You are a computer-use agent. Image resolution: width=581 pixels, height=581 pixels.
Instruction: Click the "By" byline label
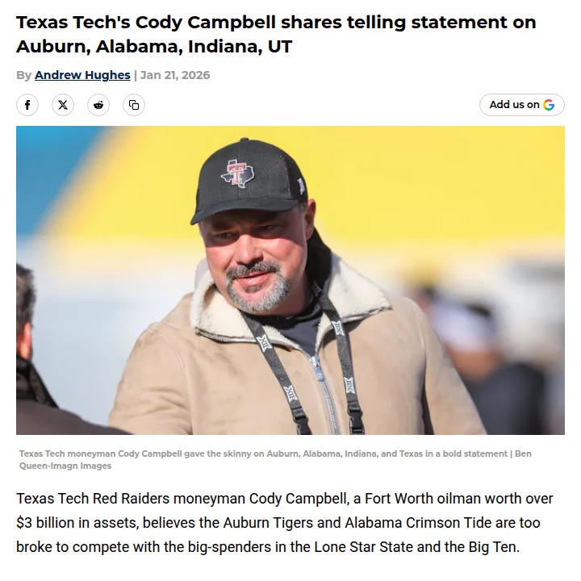[x=24, y=75]
